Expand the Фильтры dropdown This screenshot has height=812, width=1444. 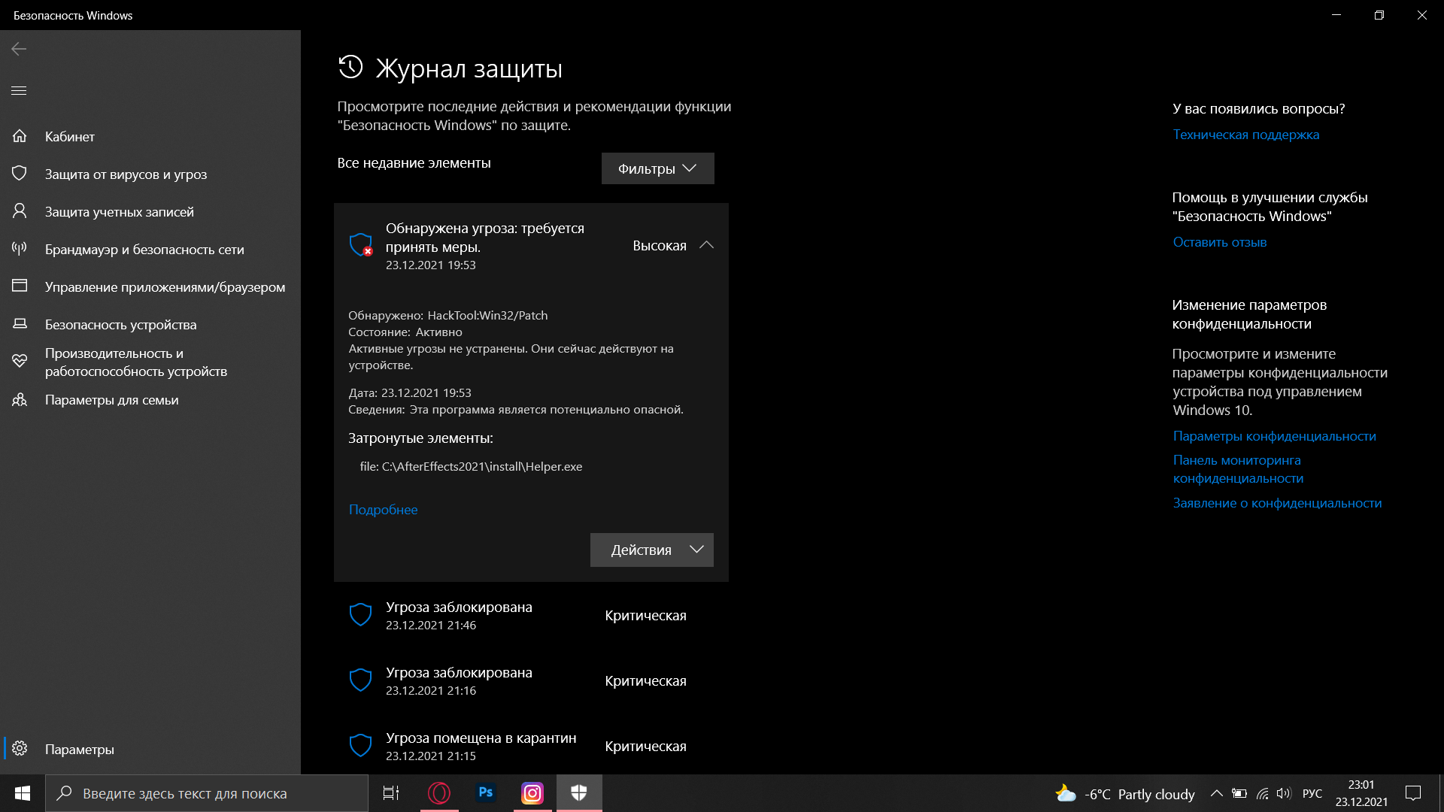tap(657, 168)
